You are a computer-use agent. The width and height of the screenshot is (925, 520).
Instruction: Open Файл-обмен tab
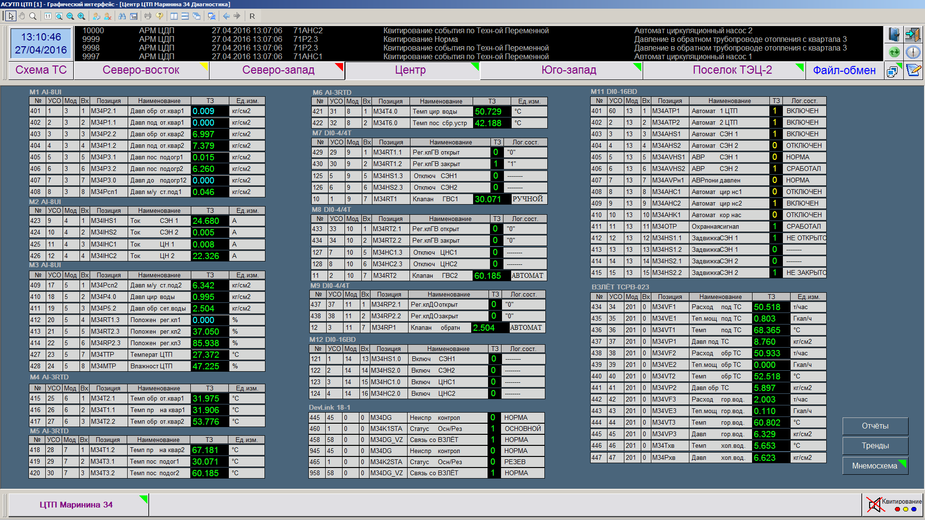(x=844, y=70)
